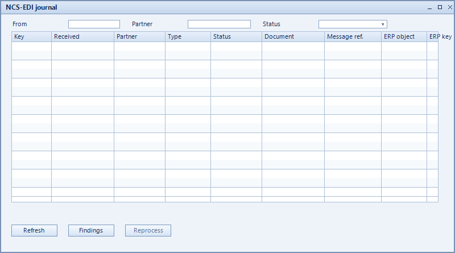Sort by the Message ref. column header
455x253 pixels.
(353, 36)
